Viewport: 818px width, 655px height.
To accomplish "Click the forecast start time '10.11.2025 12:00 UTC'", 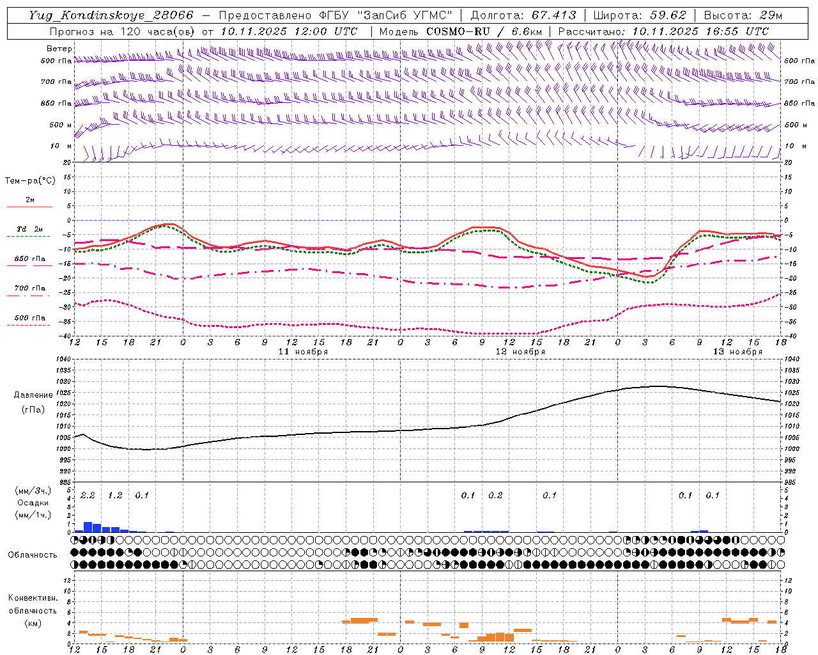I will click(289, 31).
